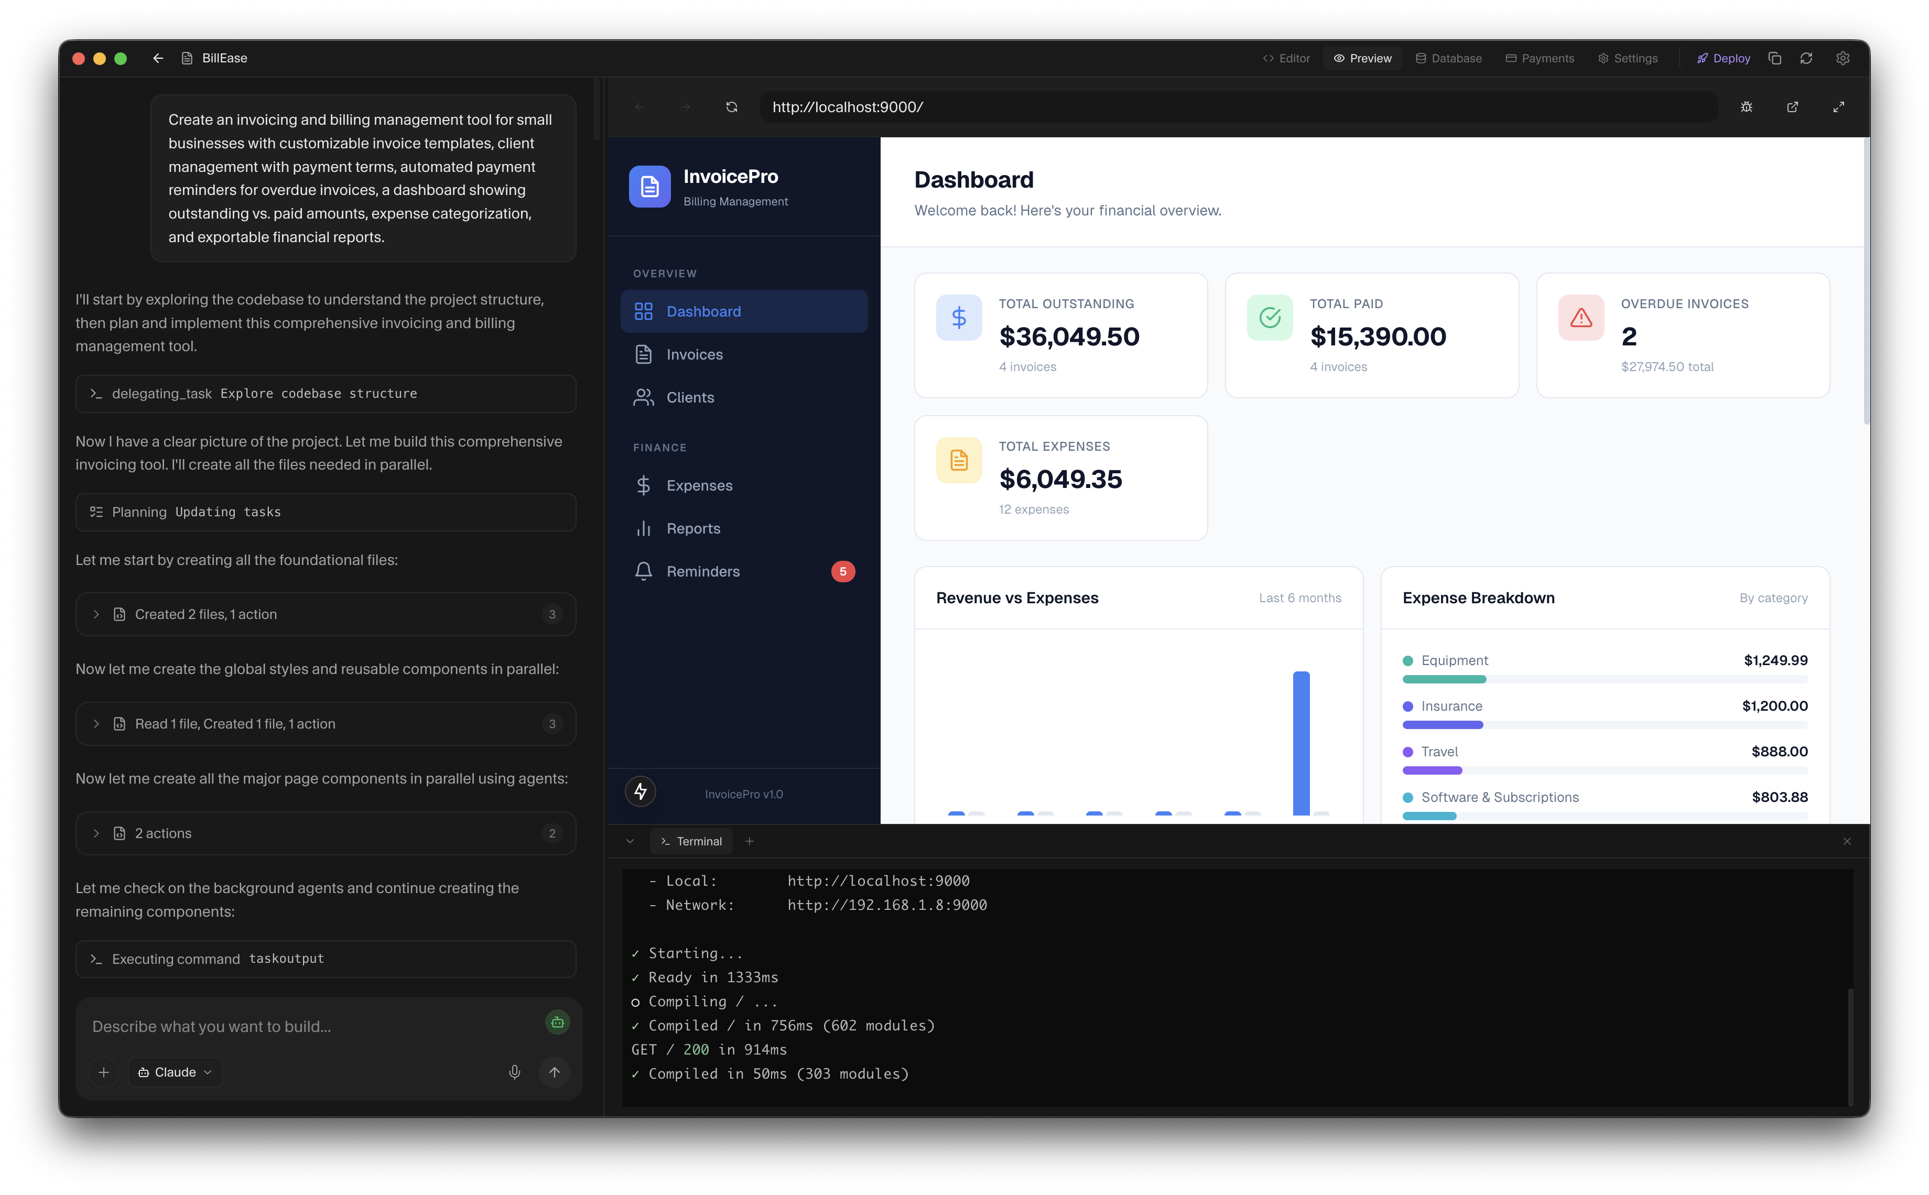Open preview in external window
The height and width of the screenshot is (1195, 1929).
[1792, 107]
